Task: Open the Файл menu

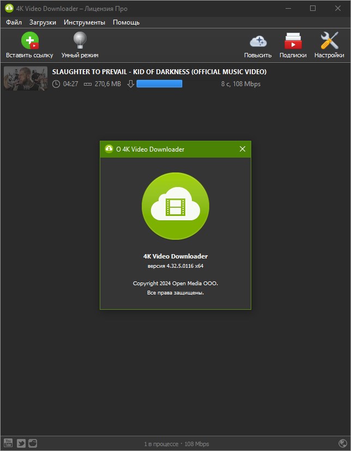Action: click(14, 22)
